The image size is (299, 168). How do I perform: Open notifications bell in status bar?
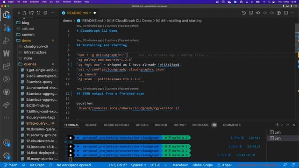coord(293,165)
